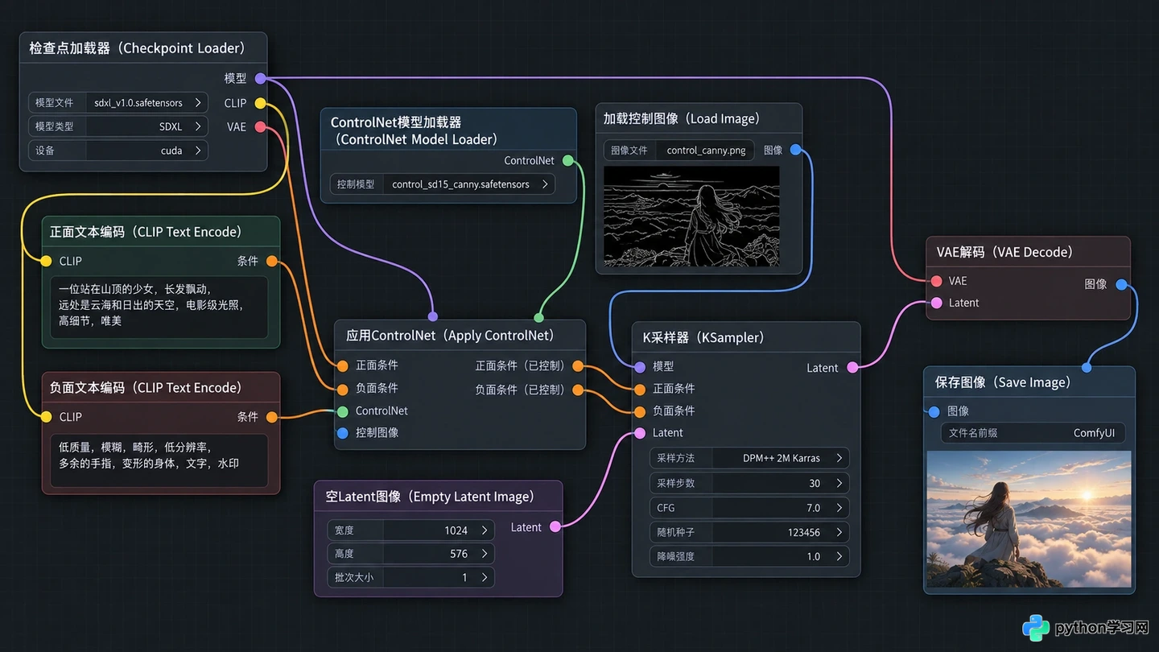This screenshot has height=652, width=1159.
Task: Click the 条件 output socket on 负面文本编码 node
Action: [272, 417]
